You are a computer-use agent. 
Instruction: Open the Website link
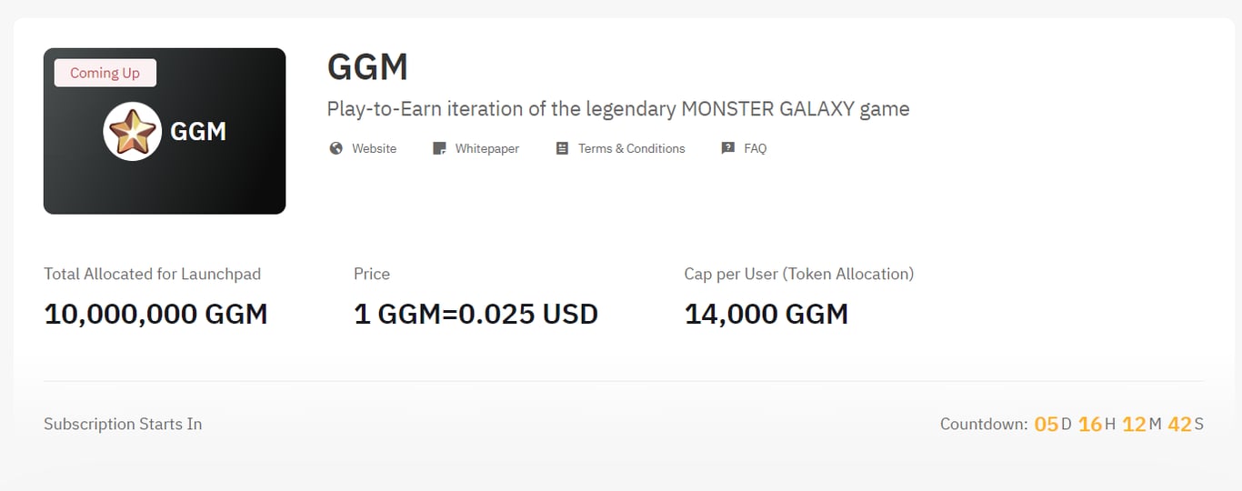[x=374, y=148]
